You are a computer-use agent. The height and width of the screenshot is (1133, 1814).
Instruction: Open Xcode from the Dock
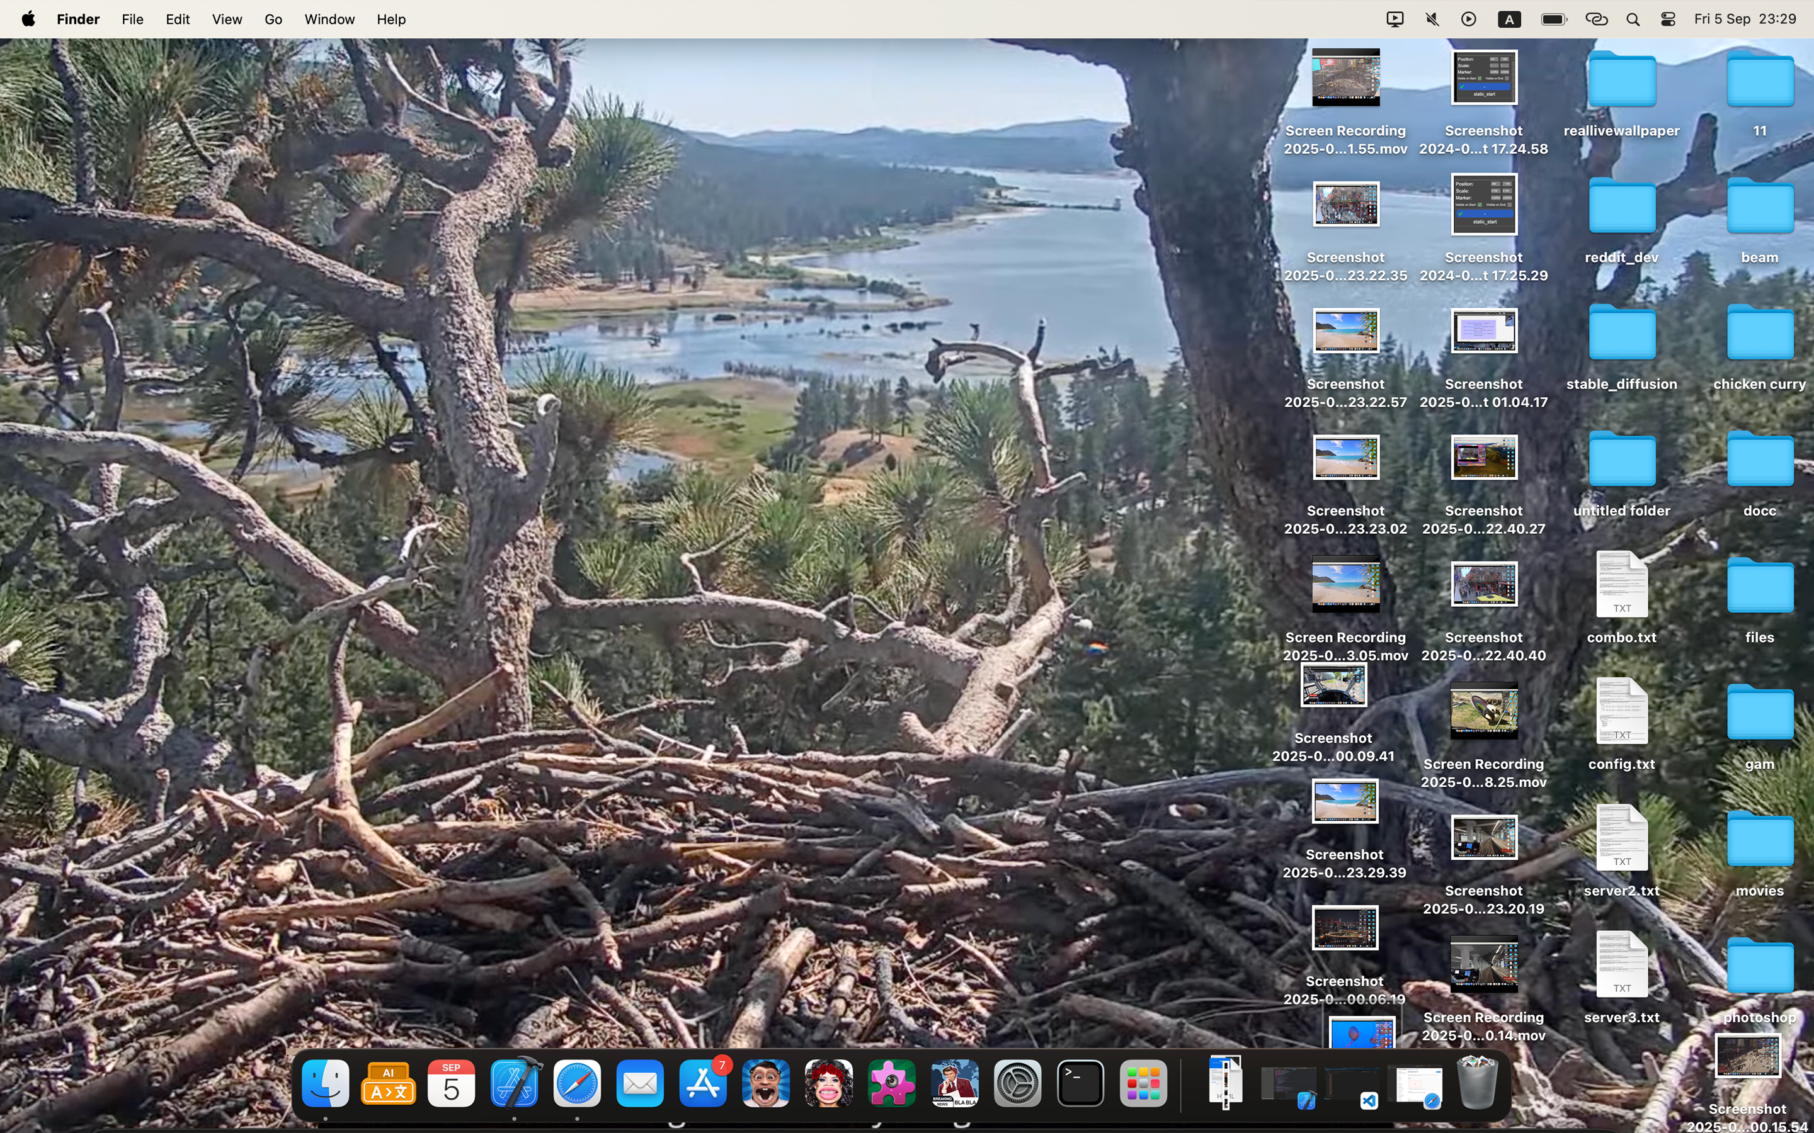point(514,1083)
